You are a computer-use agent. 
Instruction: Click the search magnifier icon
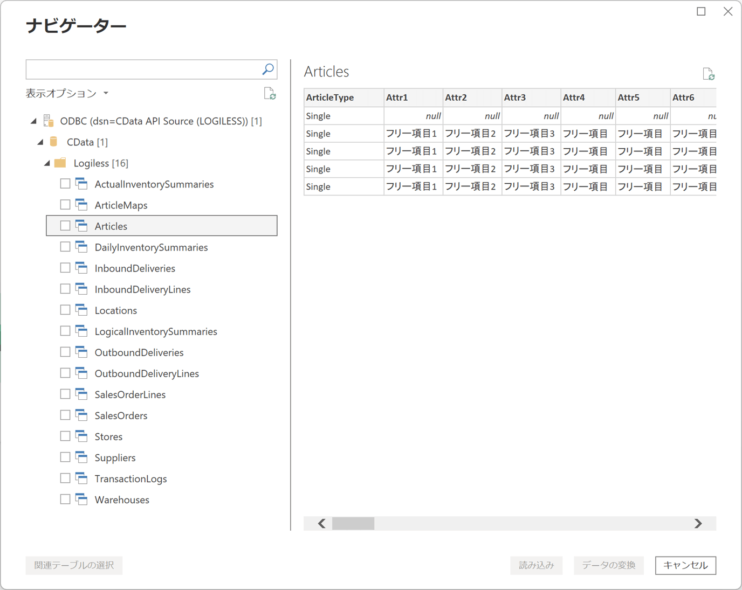268,69
